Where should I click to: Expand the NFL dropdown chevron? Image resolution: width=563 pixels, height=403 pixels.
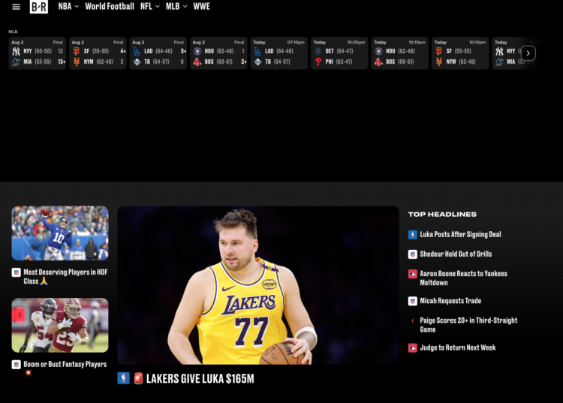[158, 7]
